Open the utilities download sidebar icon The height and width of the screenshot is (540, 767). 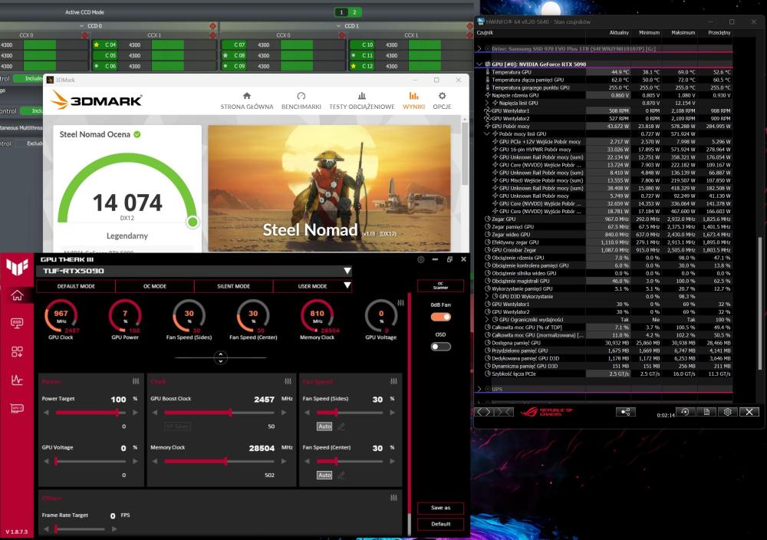17,351
